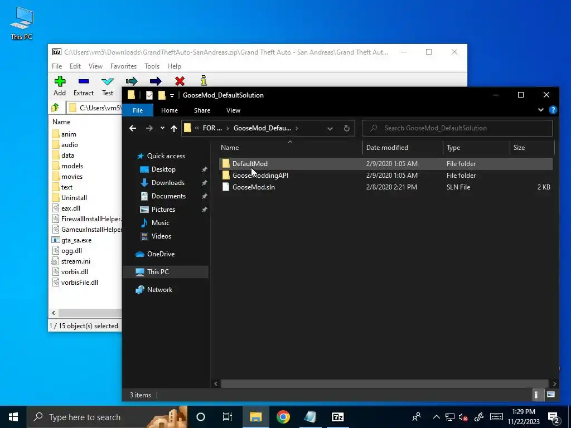The image size is (571, 428).
Task: Refresh the GooseMod_DefaultSolution folder view
Action: click(x=347, y=128)
